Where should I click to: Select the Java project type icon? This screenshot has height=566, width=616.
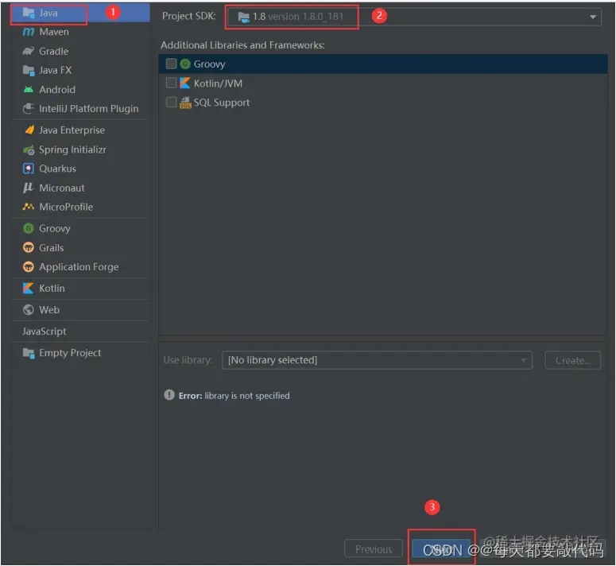29,13
